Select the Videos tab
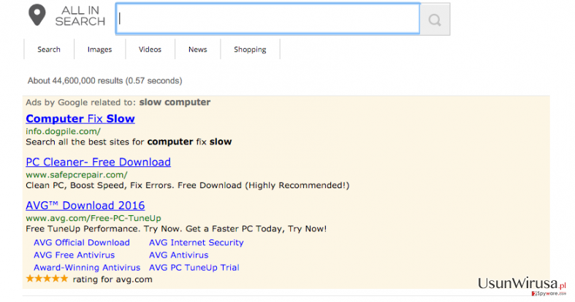 click(150, 49)
